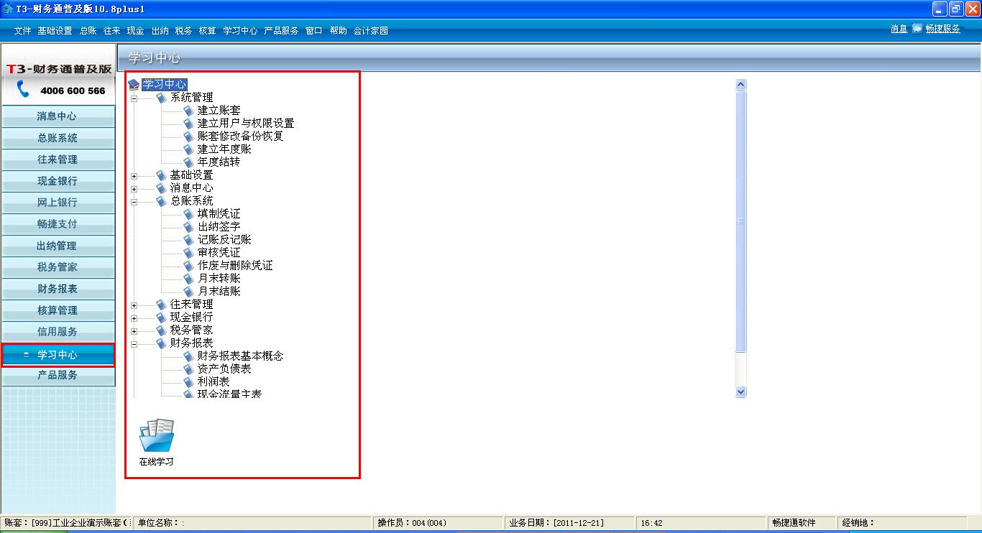
Task: Open the 畅捷支付 sidebar button
Action: (58, 224)
